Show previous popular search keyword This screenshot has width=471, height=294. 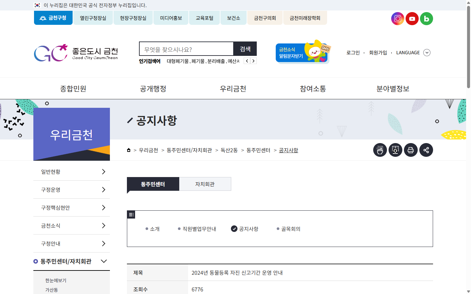tap(247, 61)
